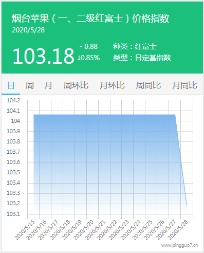Screen dimensions: 204x253
Task: Click the y-axis label 103.5
Action: [13, 172]
